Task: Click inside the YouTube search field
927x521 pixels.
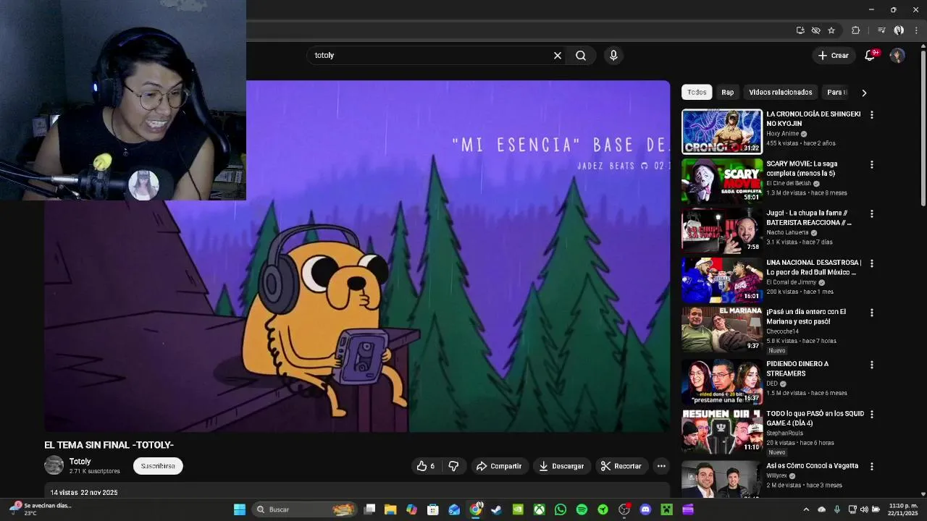Action: pos(431,56)
